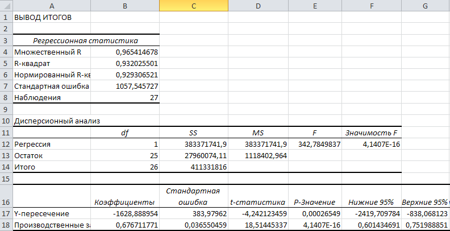450x231 pixels.
Task: Select the 'Остаток' row label
Action: click(52, 155)
